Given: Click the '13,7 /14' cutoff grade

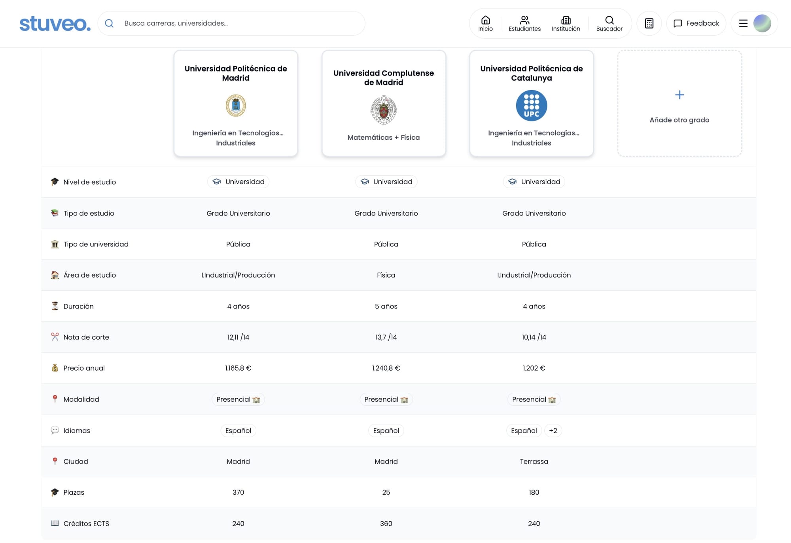Looking at the screenshot, I should click(x=386, y=337).
